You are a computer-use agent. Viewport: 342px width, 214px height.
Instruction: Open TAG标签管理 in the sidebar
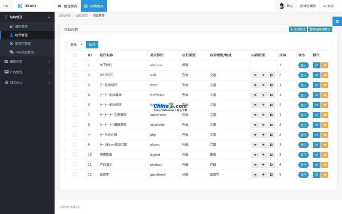tap(27, 52)
